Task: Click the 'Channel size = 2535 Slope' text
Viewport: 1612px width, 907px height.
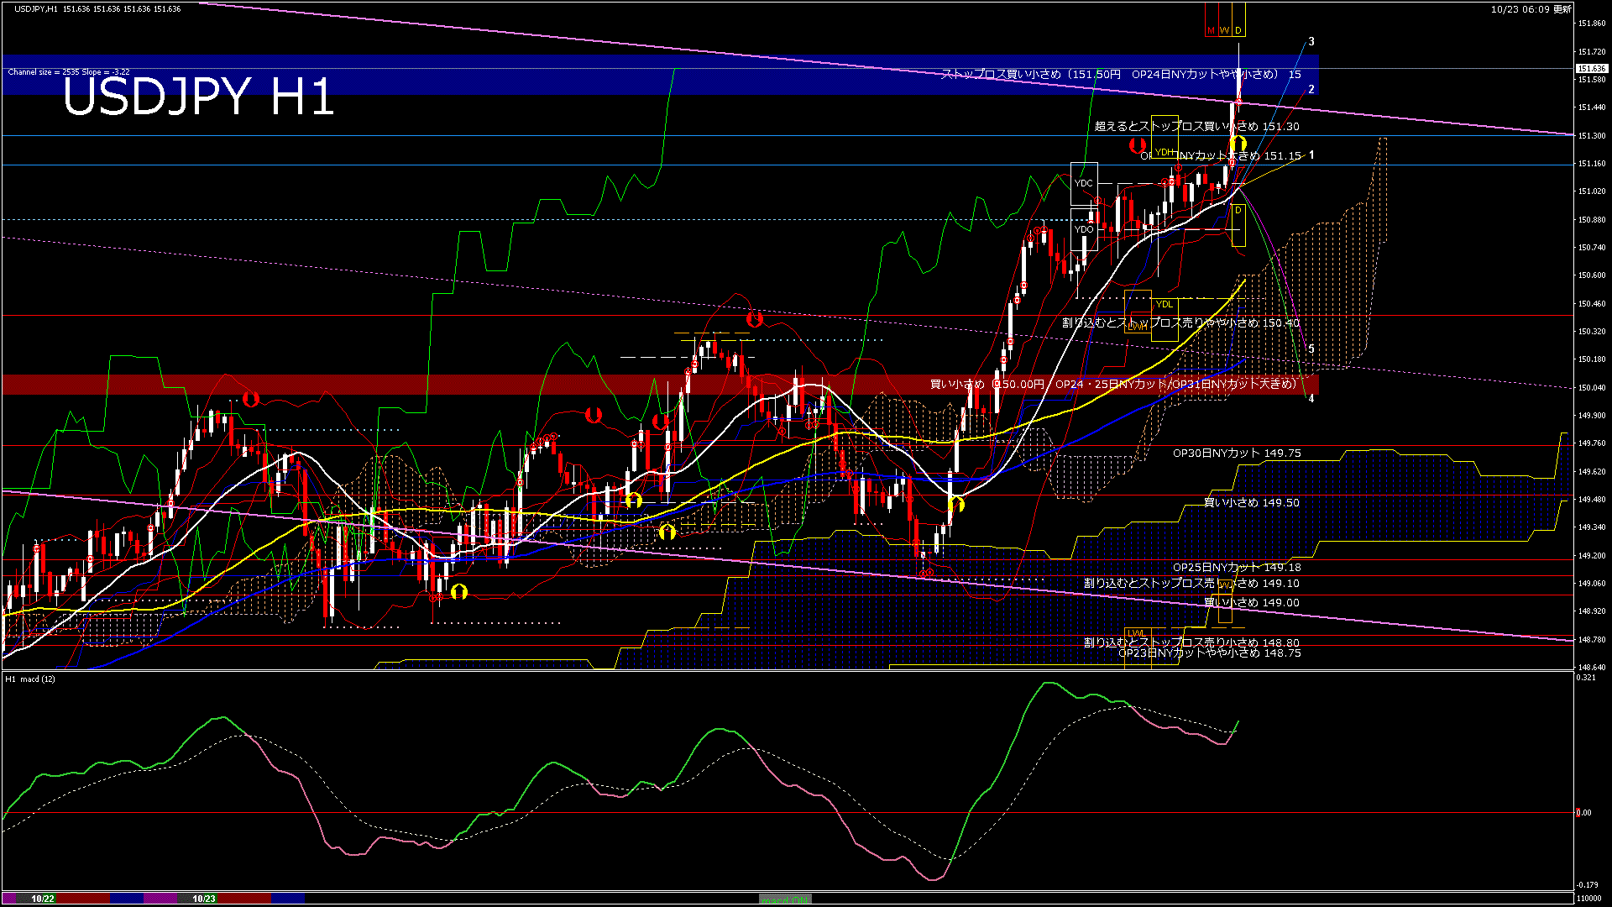Action: click(69, 72)
